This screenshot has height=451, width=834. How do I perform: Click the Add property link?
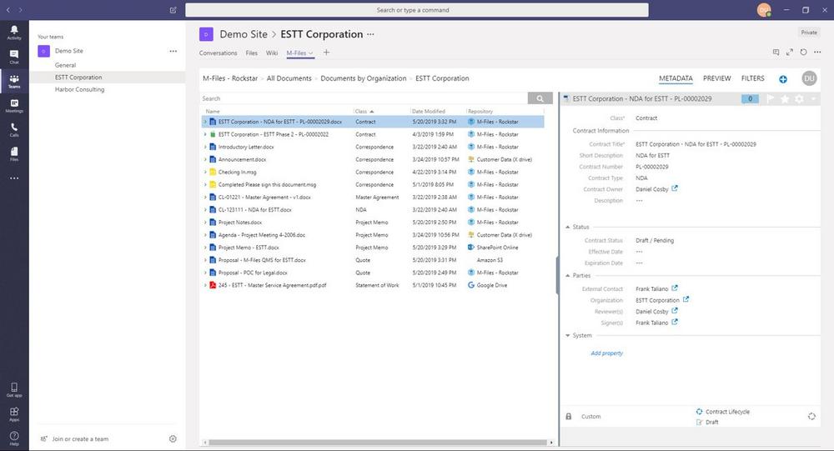[x=606, y=353]
